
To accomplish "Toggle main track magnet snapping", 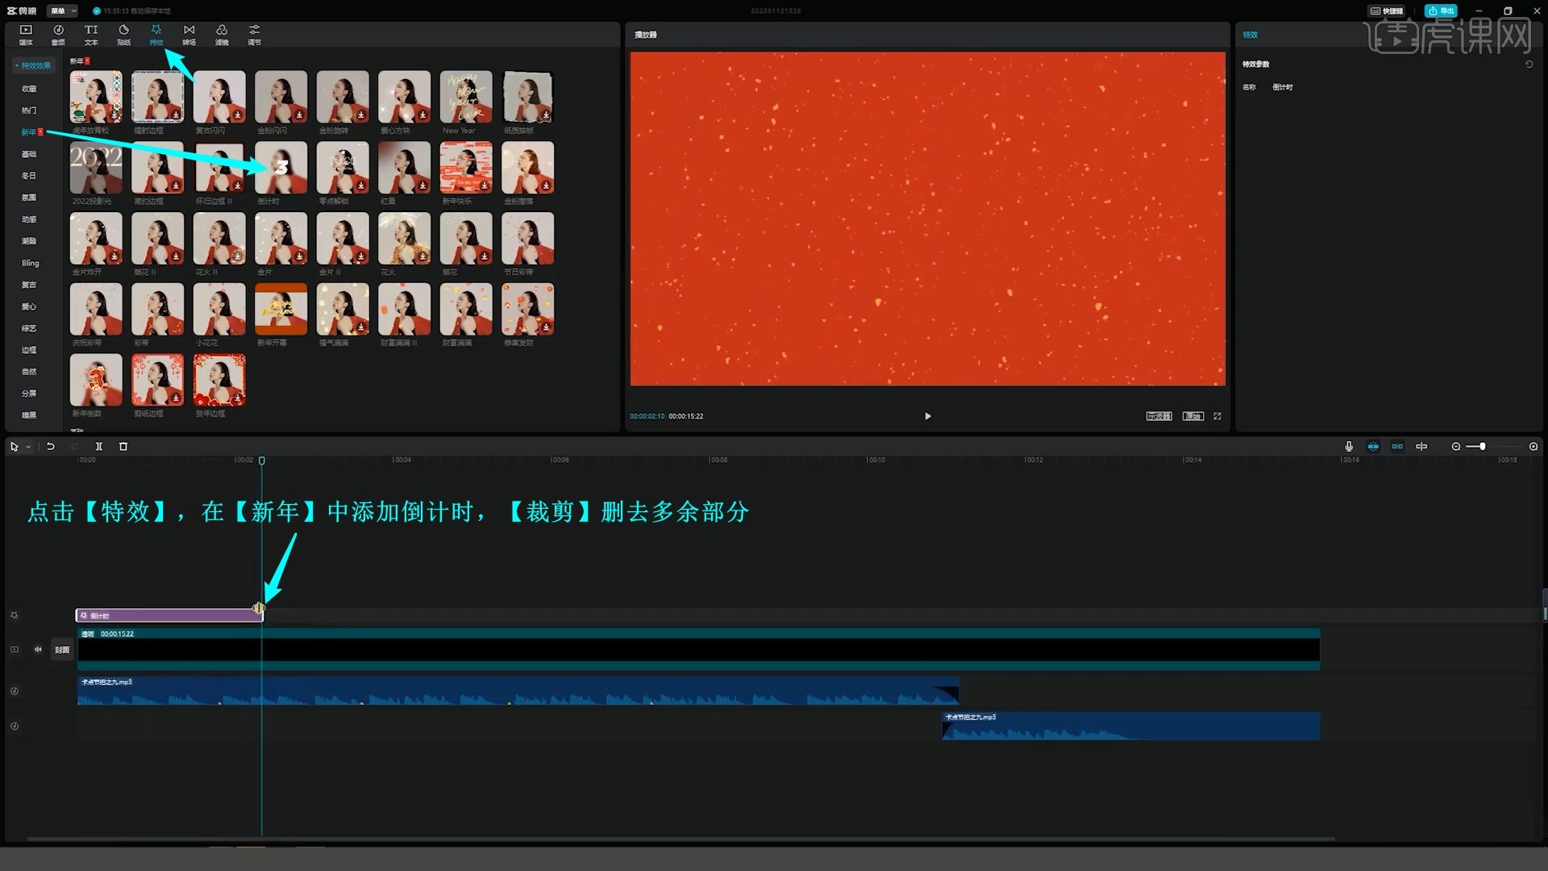I will (x=1373, y=446).
